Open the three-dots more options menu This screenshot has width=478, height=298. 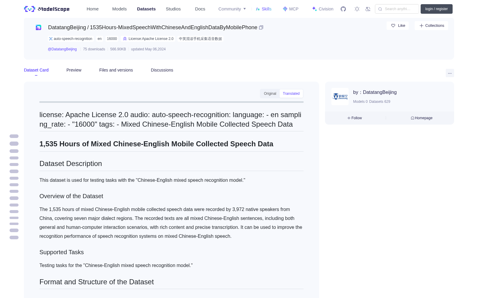(450, 73)
